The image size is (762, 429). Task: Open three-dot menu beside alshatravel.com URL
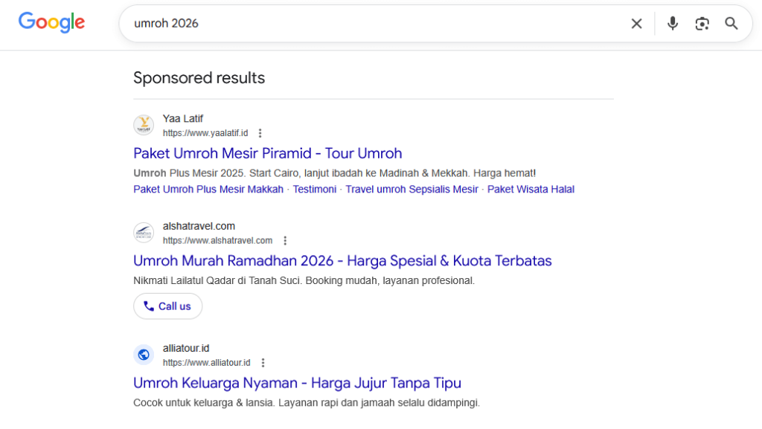pos(284,241)
